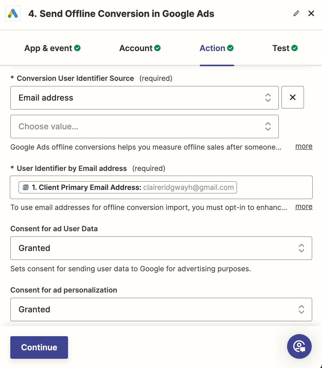Open Conversion User Identifier Source dropdown
Screen dimensions: 322x368
click(x=145, y=98)
